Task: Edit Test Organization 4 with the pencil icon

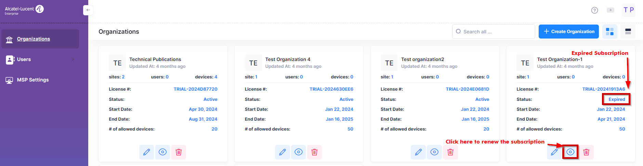Action: click(x=282, y=152)
